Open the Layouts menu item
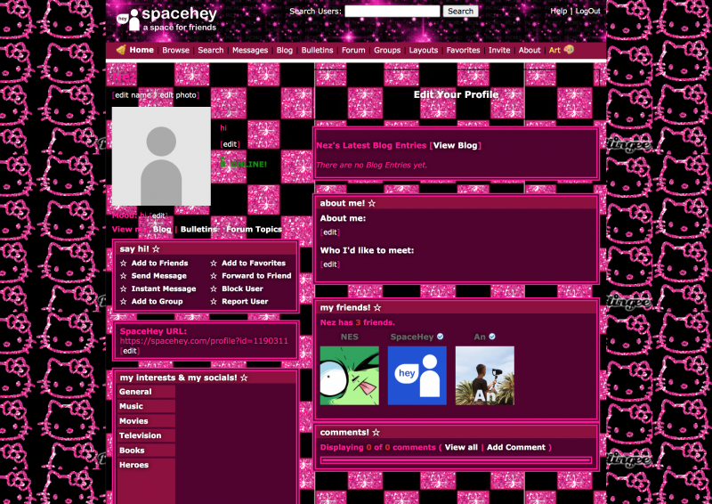This screenshot has width=712, height=504. (424, 50)
